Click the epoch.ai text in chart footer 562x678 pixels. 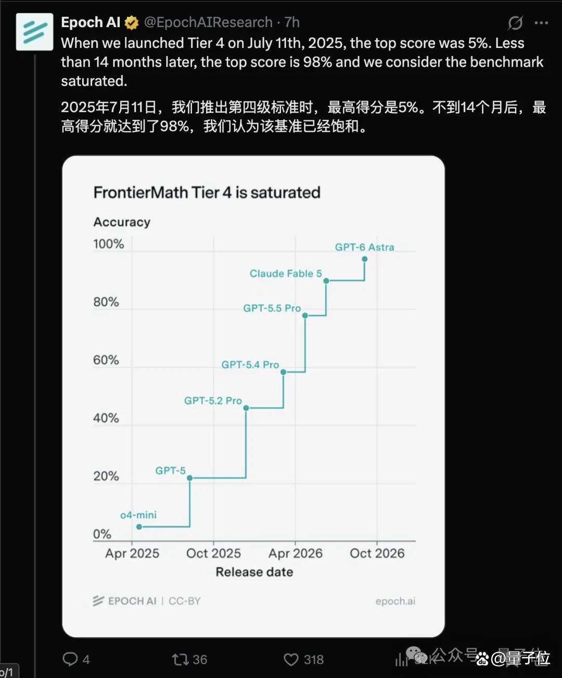click(x=395, y=601)
